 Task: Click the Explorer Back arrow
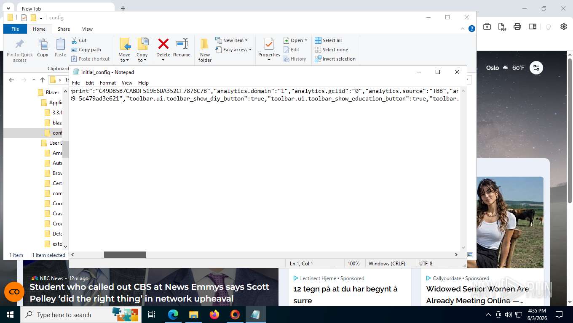pos(11,80)
